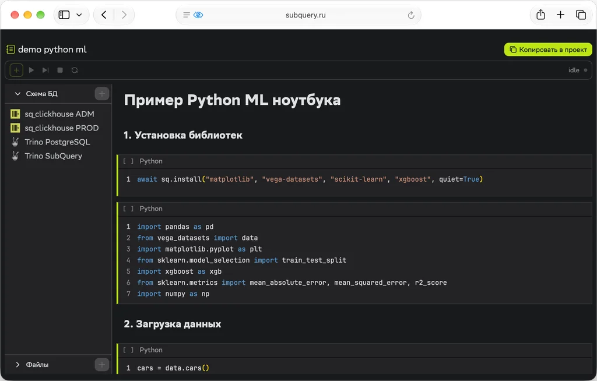Click the line import pandas as pd

click(175, 227)
